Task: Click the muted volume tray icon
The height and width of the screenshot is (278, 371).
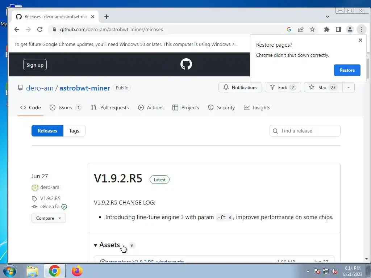Action: (x=334, y=271)
